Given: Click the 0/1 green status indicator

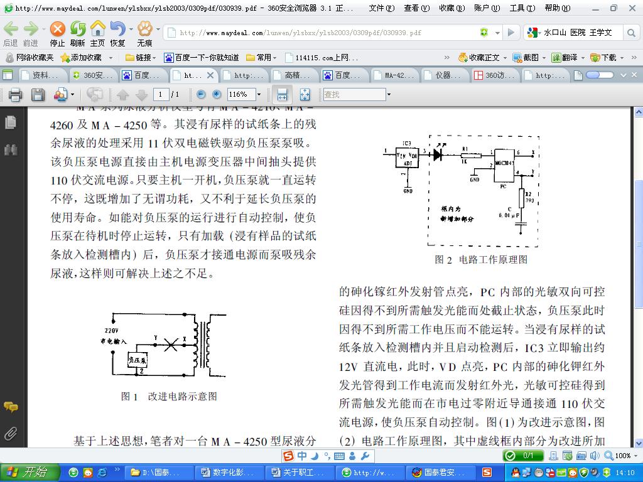Looking at the screenshot, I should tap(524, 456).
